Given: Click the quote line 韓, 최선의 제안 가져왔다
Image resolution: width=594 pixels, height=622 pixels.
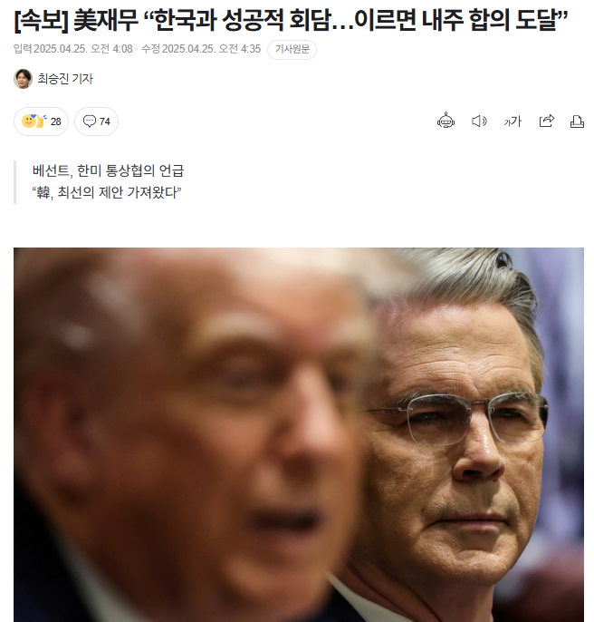Looking at the screenshot, I should [x=107, y=193].
